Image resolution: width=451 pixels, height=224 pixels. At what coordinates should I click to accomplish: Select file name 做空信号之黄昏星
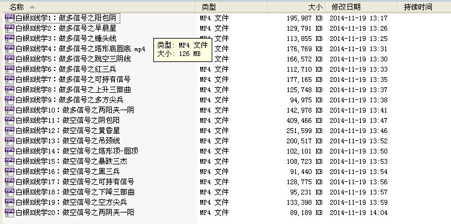[x=91, y=131]
